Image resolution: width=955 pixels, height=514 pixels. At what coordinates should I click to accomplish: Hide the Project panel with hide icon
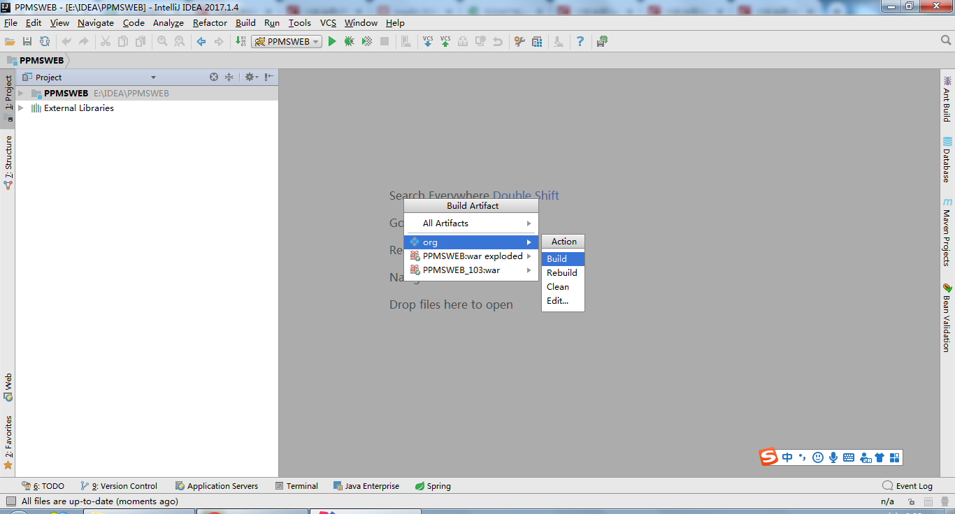tap(269, 77)
